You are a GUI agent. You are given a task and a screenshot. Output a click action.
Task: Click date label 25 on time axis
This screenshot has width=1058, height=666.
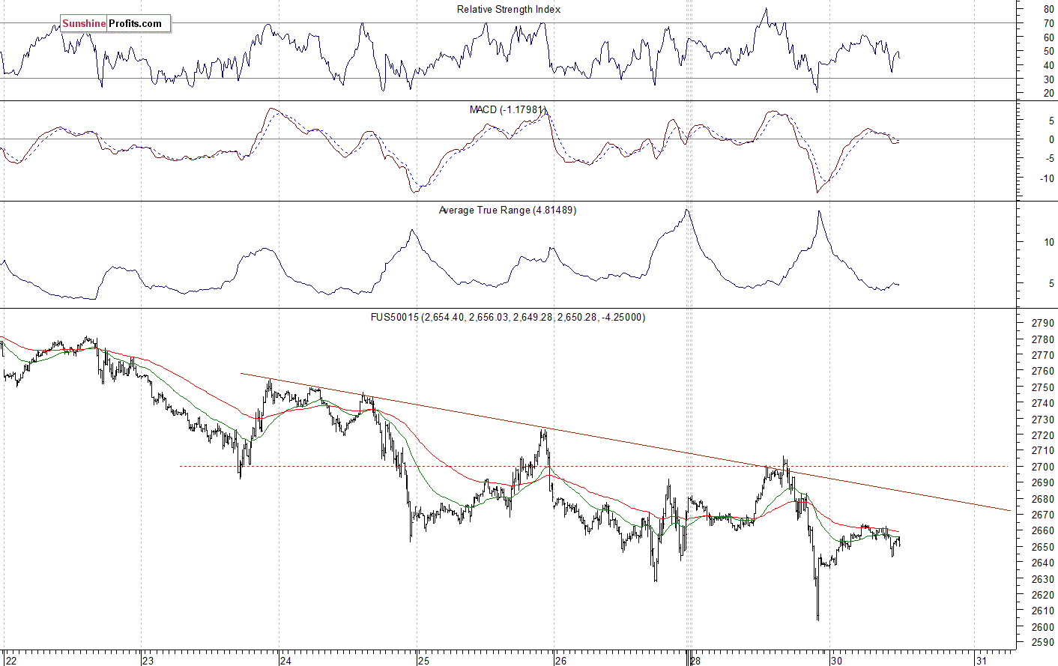[424, 660]
